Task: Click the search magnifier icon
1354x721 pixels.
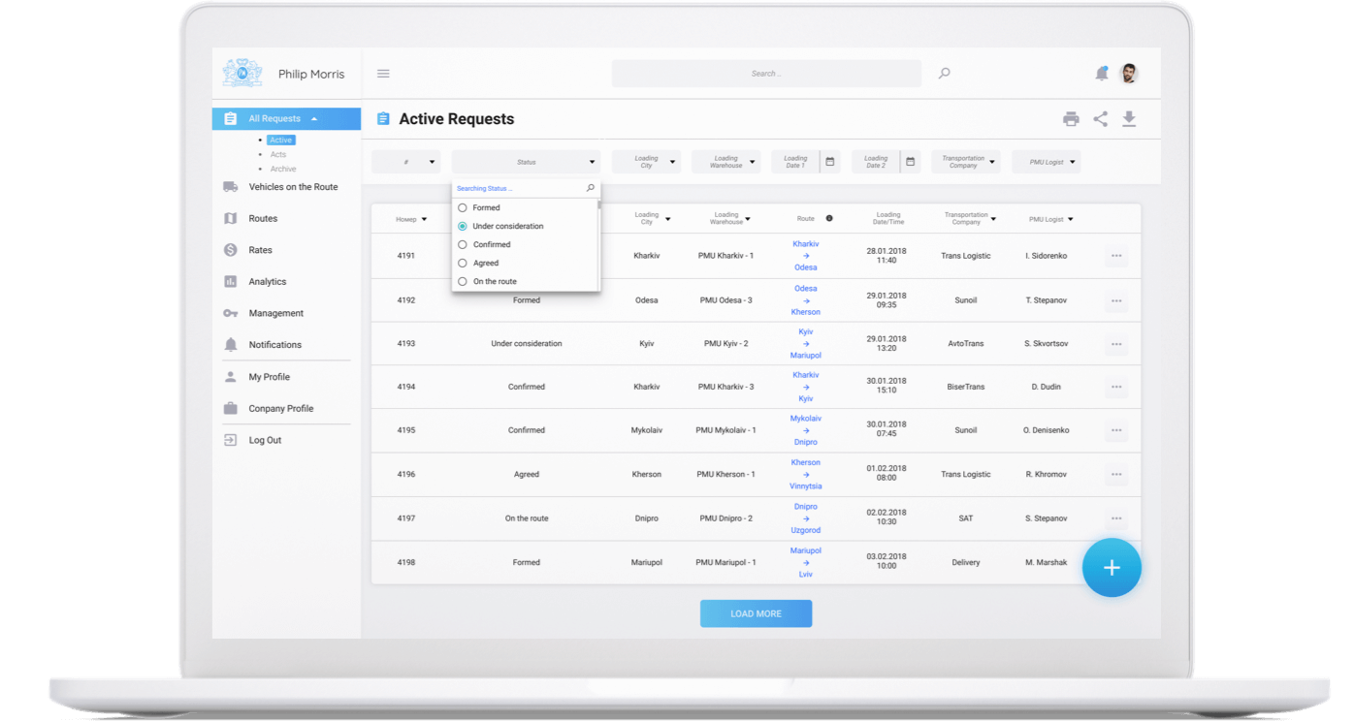Action: [x=944, y=74]
